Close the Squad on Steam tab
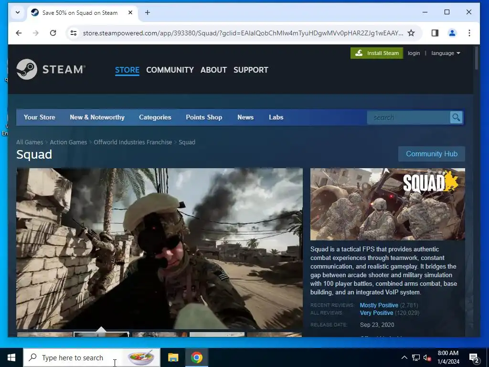The image size is (489, 367). click(x=130, y=12)
